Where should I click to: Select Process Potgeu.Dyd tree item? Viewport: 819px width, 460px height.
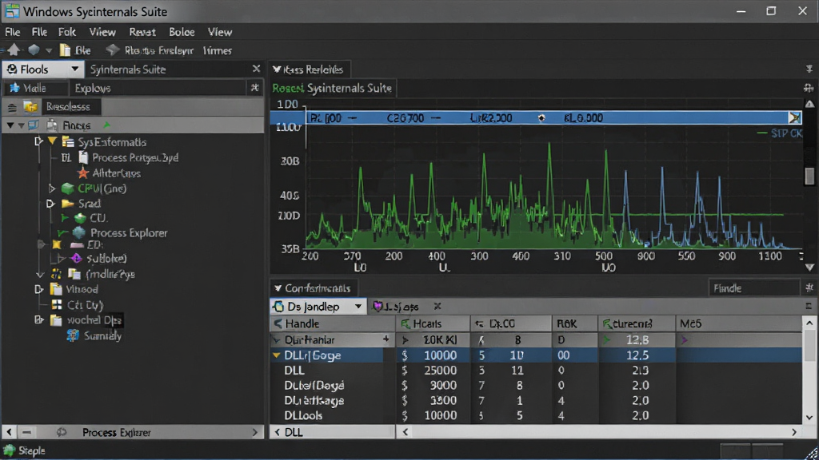(134, 157)
